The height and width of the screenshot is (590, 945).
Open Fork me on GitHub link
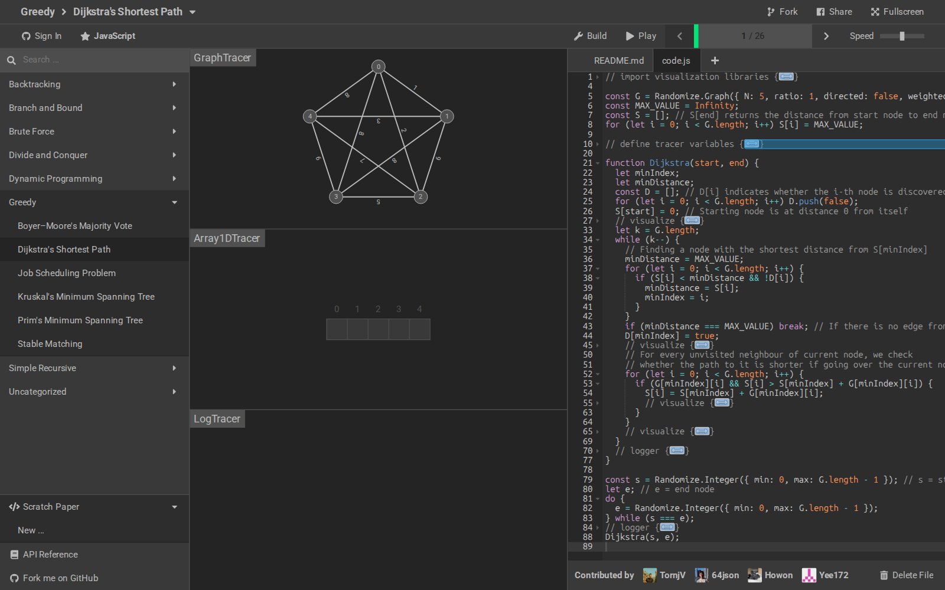click(94, 578)
